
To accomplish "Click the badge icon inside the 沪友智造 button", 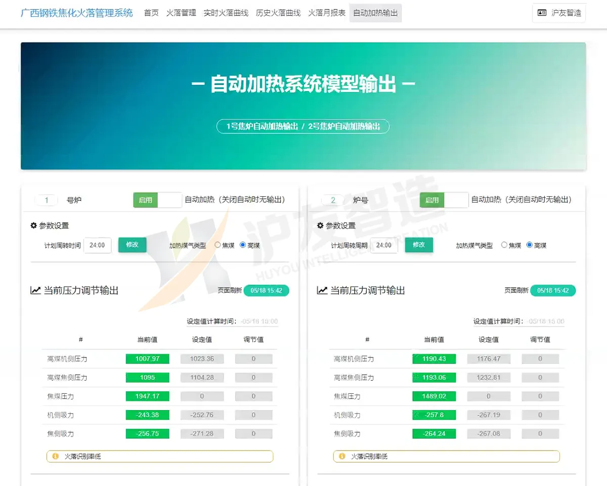I will point(543,13).
